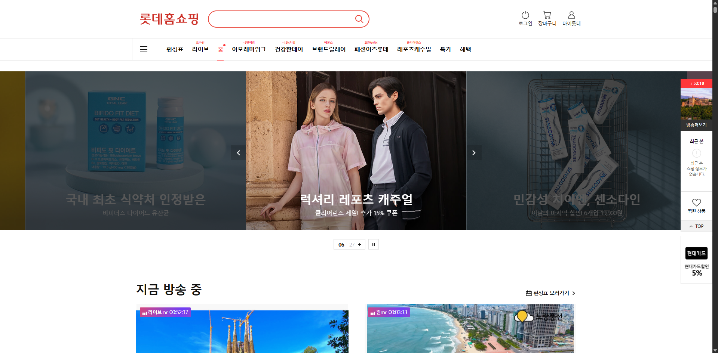Select the 브랜드릴레이 menu item
The image size is (718, 353).
(329, 49)
